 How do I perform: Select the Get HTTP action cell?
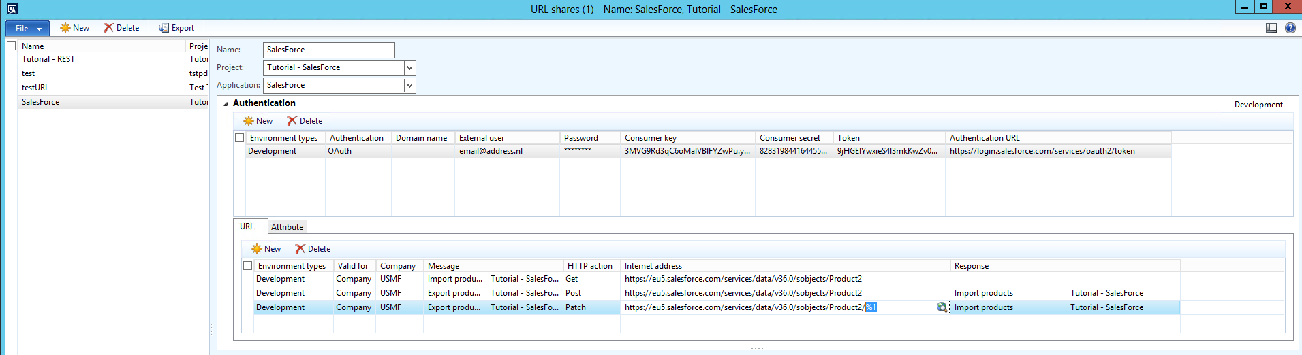pos(591,279)
